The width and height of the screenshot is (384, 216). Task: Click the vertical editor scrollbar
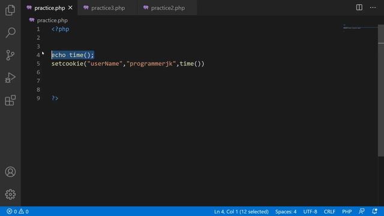[x=381, y=90]
